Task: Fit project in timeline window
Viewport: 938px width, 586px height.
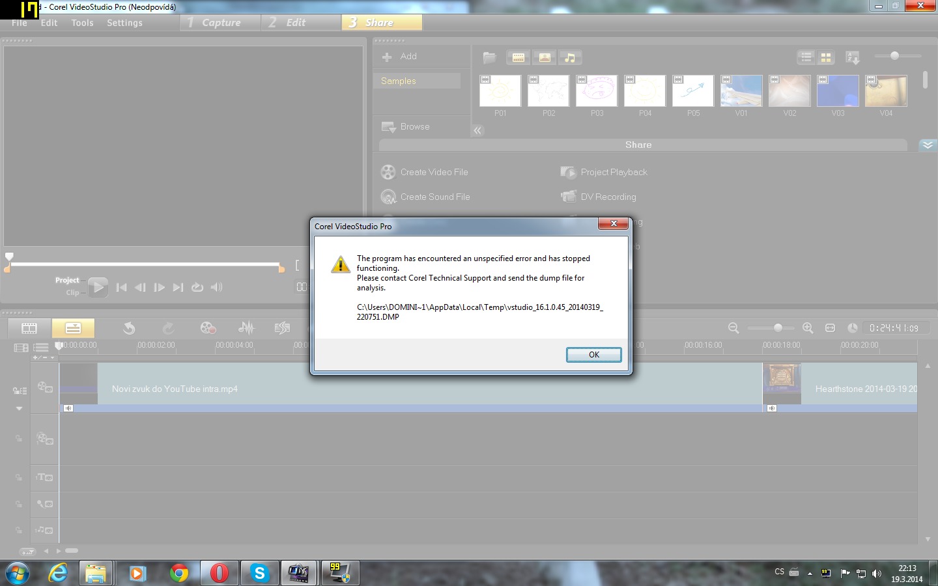Action: coord(830,328)
